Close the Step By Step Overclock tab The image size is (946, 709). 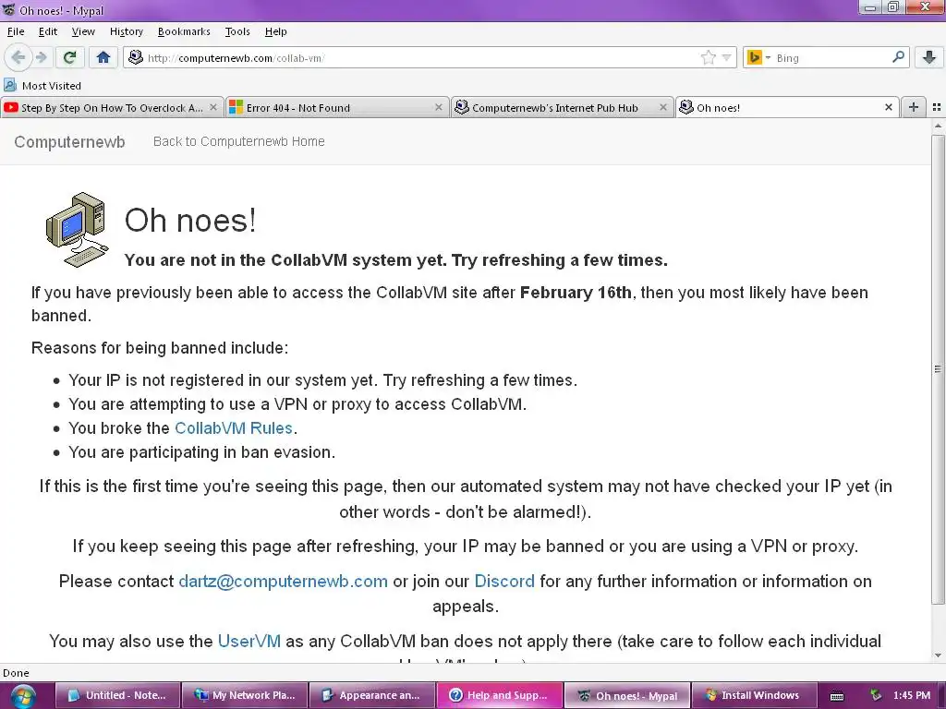(213, 107)
